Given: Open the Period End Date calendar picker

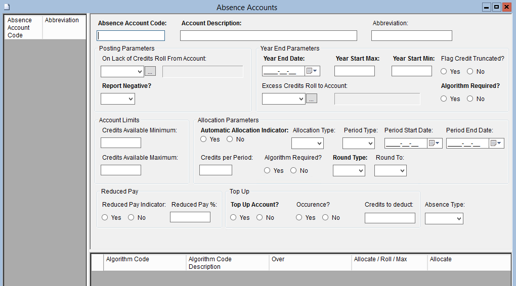Looking at the screenshot, I should (497, 144).
